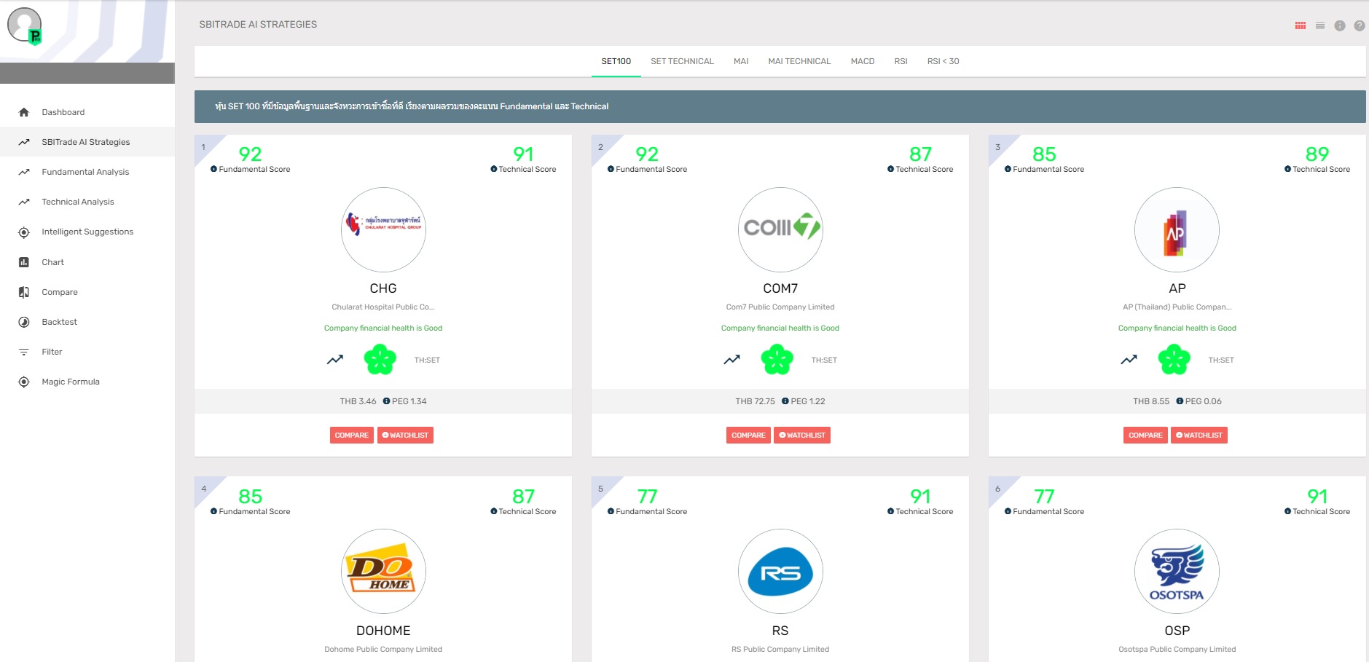Image resolution: width=1369 pixels, height=662 pixels.
Task: Click green flower health icon on AP
Action: [x=1174, y=359]
